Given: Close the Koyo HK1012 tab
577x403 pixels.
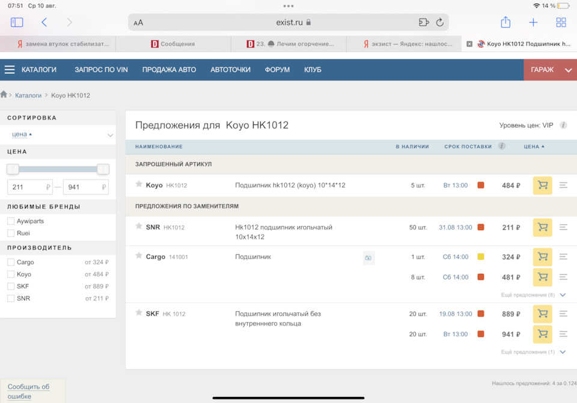Looking at the screenshot, I should pos(469,44).
